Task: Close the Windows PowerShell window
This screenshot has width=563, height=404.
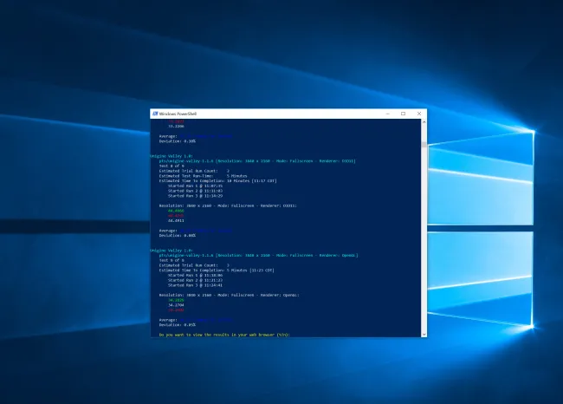Action: [418, 114]
